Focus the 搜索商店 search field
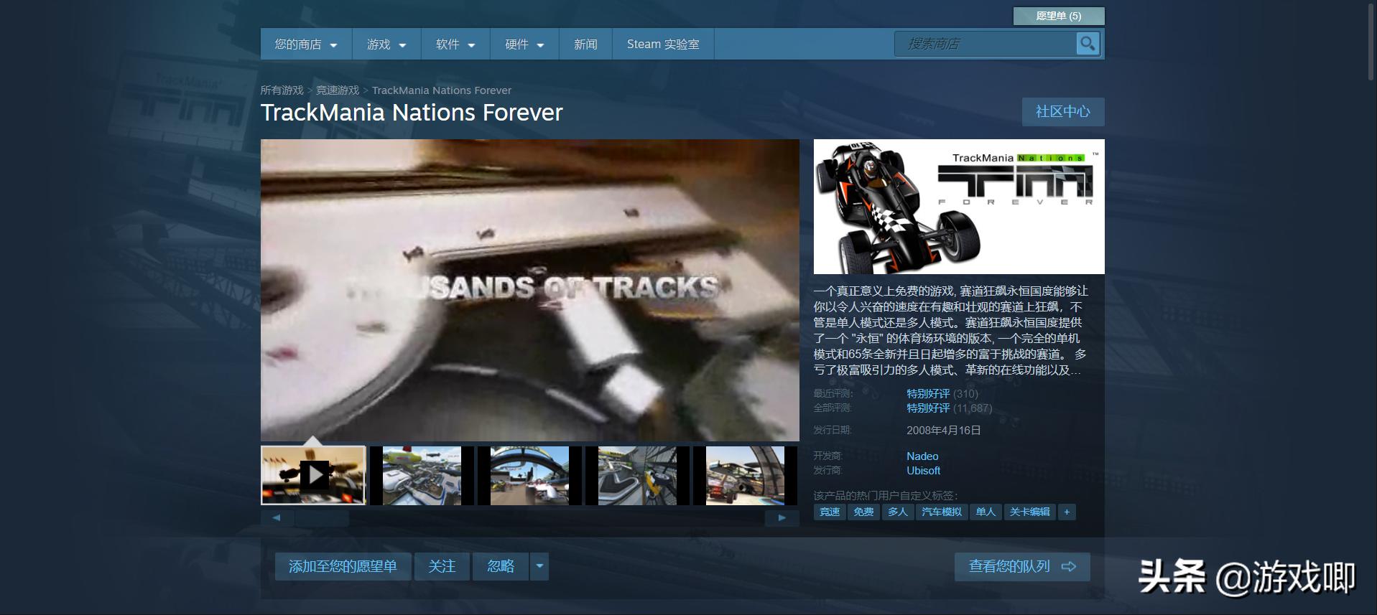 [x=985, y=44]
